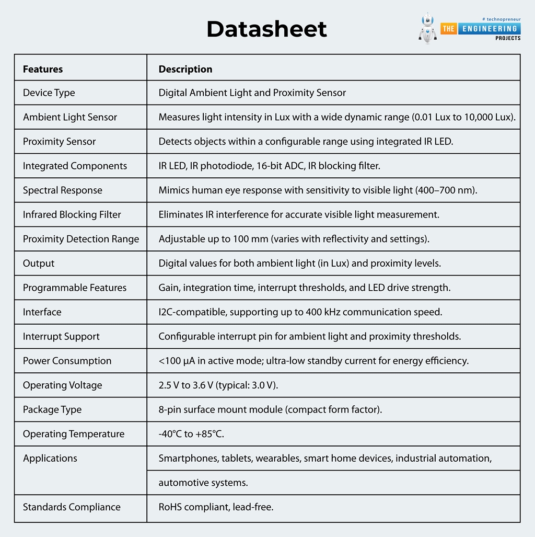Select the Description column header
Viewport: 535px width, 537px height.
tap(185, 69)
